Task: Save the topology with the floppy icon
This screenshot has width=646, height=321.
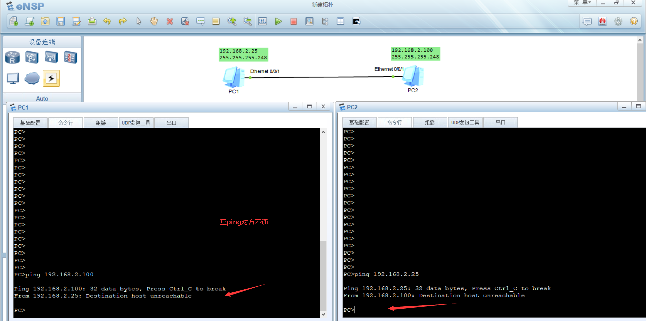Action: pyautogui.click(x=61, y=21)
